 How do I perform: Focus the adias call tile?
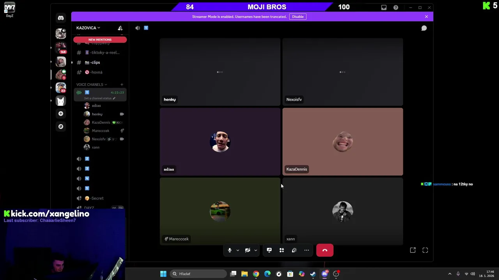[220, 142]
